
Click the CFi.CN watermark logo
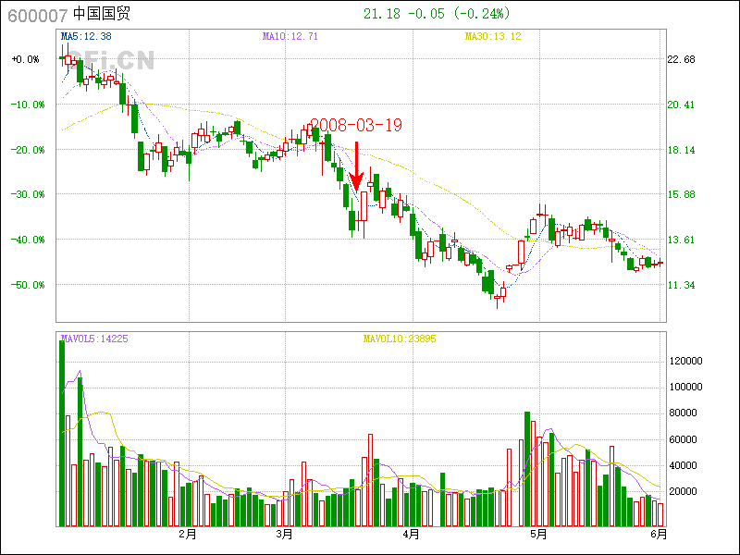(109, 61)
